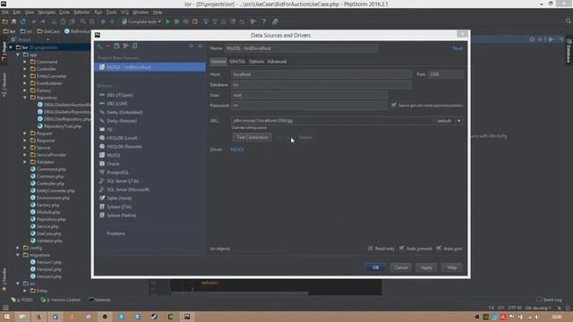This screenshot has height=322, width=573.
Task: Select the MySQL - lor@localhost data source
Action: tap(150, 67)
